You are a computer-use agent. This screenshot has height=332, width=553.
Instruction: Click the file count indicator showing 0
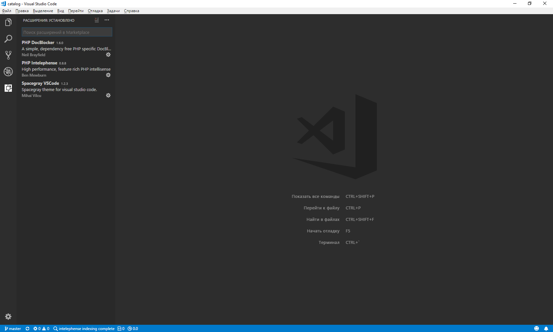(121, 328)
